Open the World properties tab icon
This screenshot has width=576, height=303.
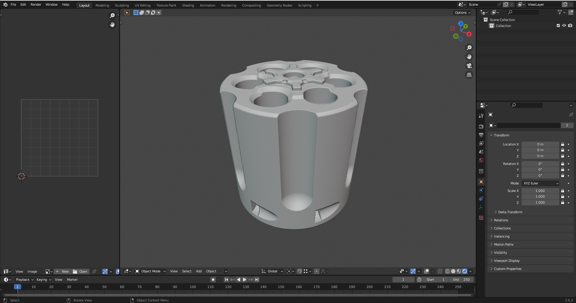(481, 160)
